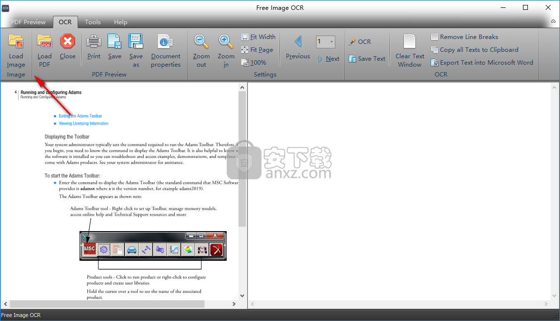Click 'Free Image OCR' status bar text
The height and width of the screenshot is (321, 560).
[21, 315]
